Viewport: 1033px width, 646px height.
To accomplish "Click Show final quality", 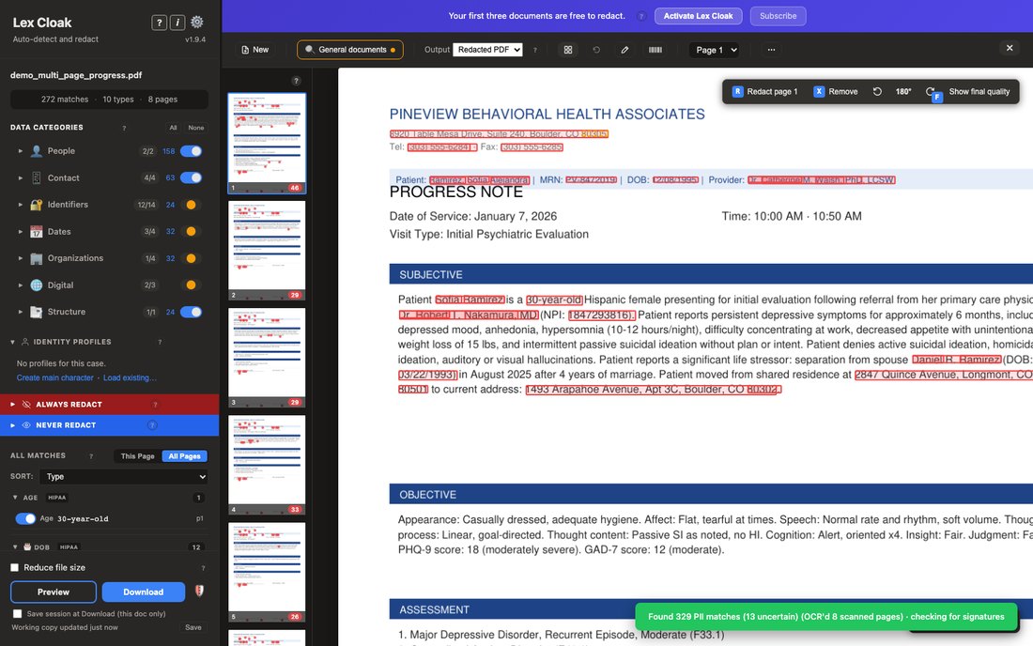I will click(x=979, y=91).
